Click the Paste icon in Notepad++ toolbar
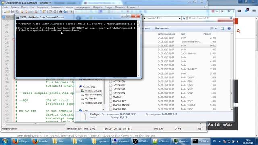 (x=44, y=12)
